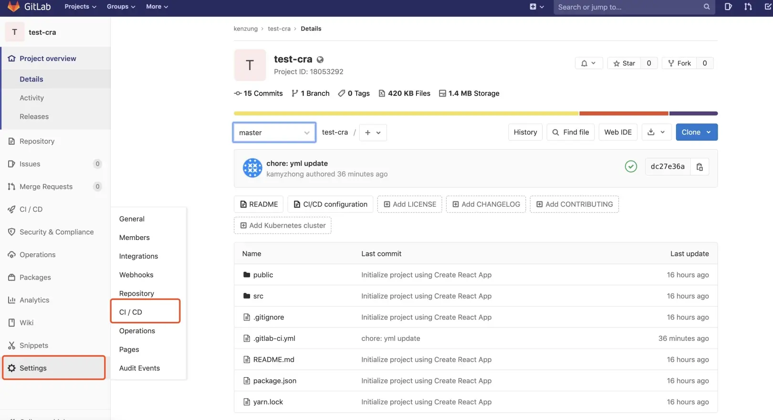
Task: Click the repository languages color bar
Action: (476, 113)
